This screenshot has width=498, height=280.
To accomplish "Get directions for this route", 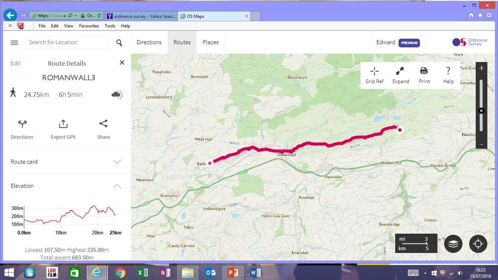I will [x=22, y=130].
